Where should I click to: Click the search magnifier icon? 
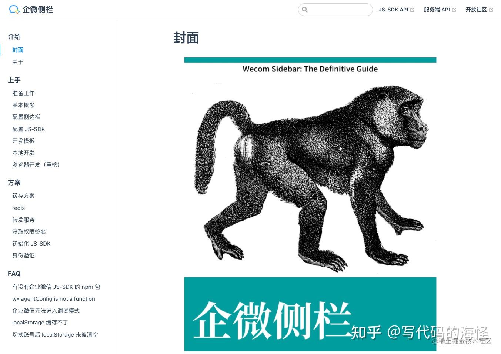click(x=305, y=10)
